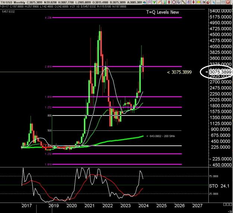Restore the chart window size
Screen dimensions: 233x213
[x=223, y=2]
